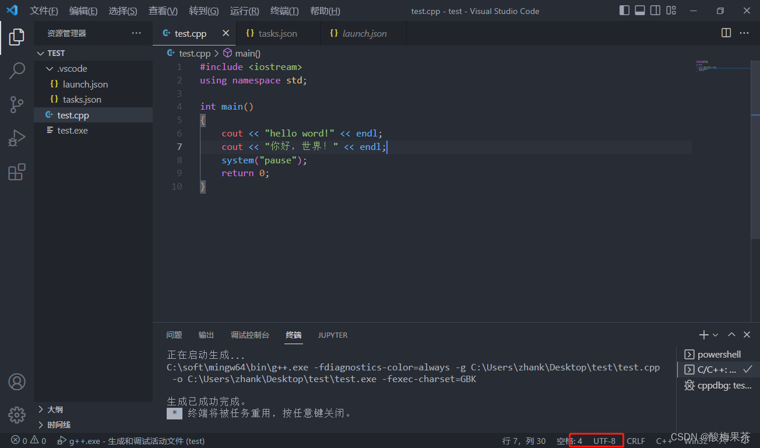Image resolution: width=760 pixels, height=448 pixels.
Task: Select the powershell terminal entry
Action: coord(718,355)
